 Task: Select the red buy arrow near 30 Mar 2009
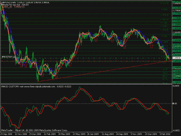(70, 64)
